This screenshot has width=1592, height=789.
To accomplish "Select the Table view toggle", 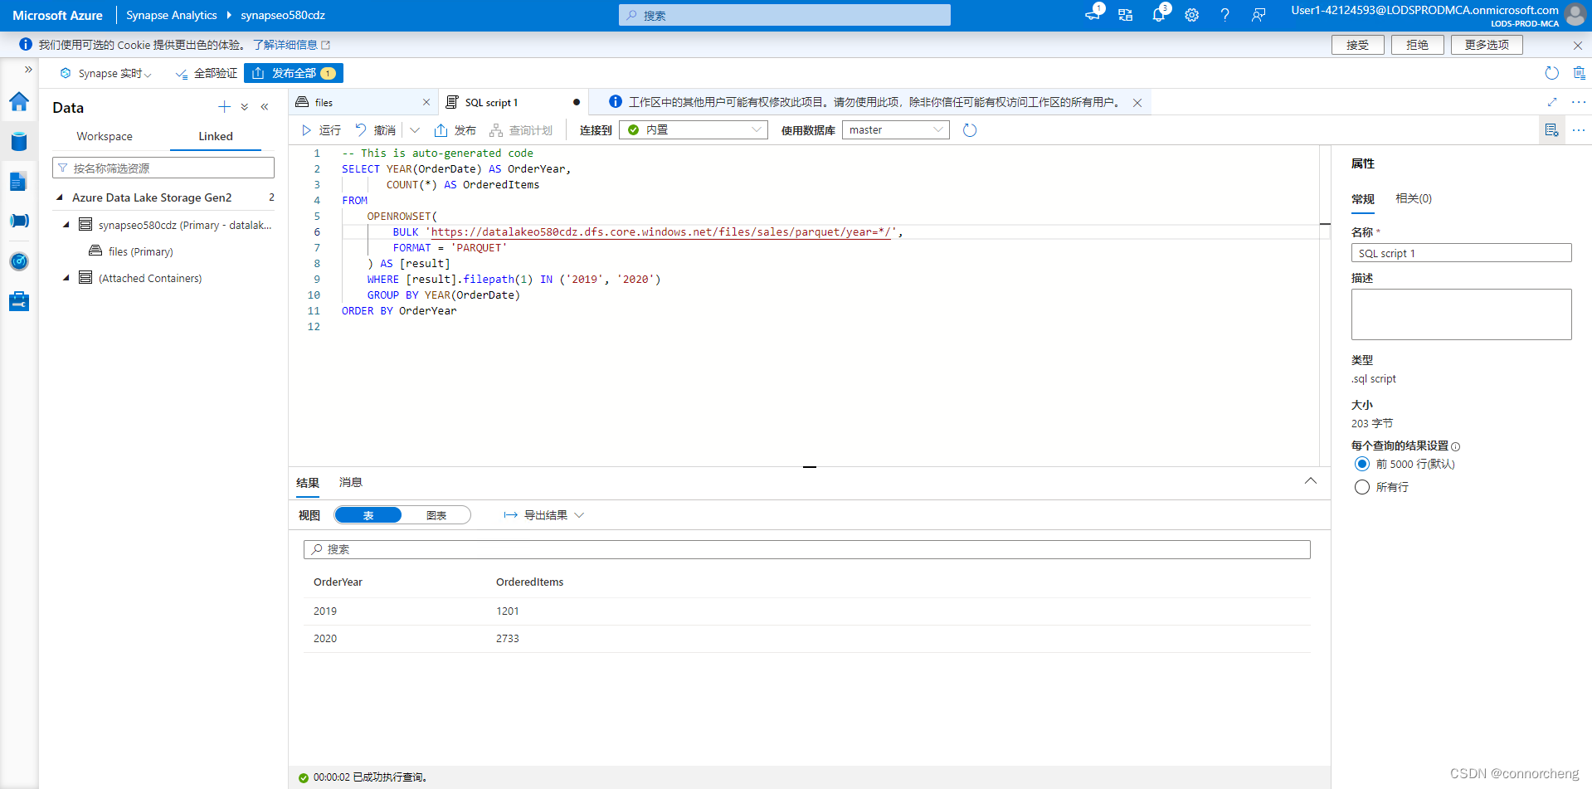I will pos(368,515).
